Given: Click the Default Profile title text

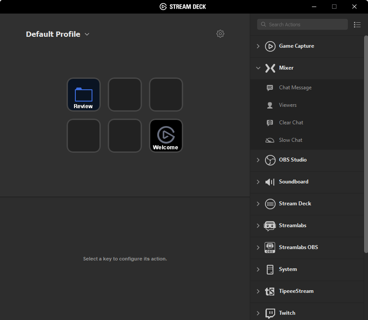Looking at the screenshot, I should 53,34.
